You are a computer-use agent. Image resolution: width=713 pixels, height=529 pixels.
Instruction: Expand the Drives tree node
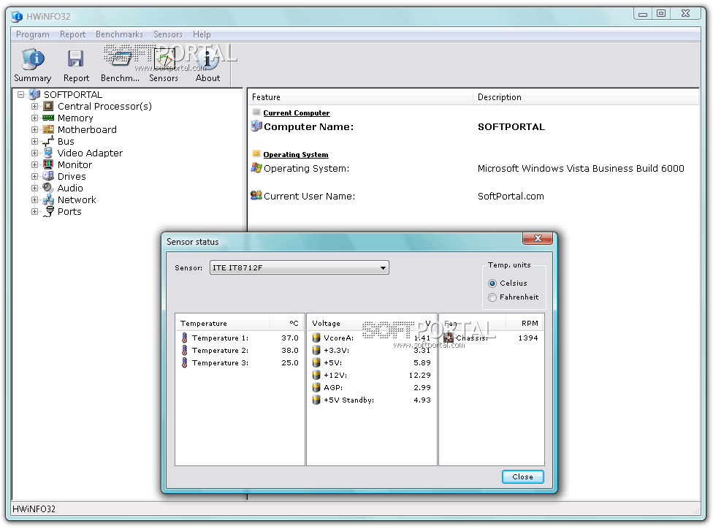pos(34,176)
